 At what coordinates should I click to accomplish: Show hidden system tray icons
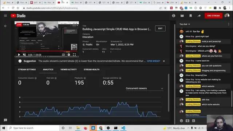(188, 128)
